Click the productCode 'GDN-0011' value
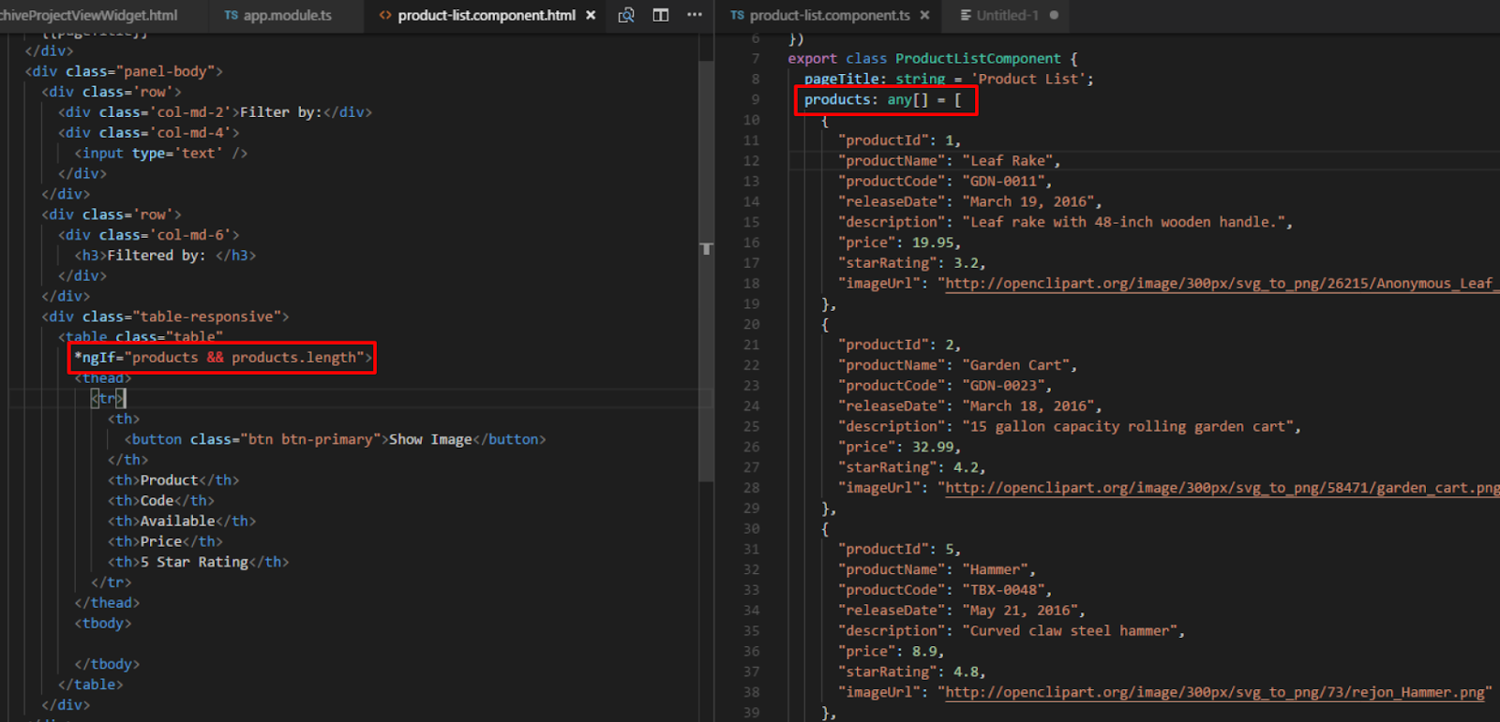The image size is (1500, 722). pyautogui.click(x=1002, y=181)
